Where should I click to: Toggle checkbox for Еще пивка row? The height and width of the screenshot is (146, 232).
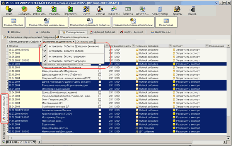[100, 124]
